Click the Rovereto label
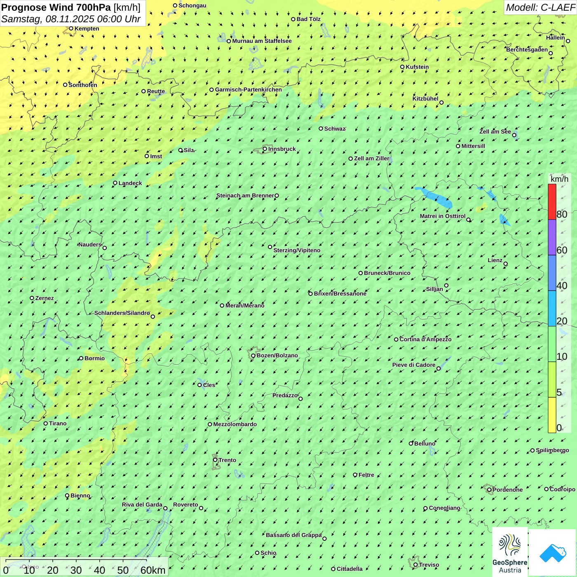 coord(185,504)
